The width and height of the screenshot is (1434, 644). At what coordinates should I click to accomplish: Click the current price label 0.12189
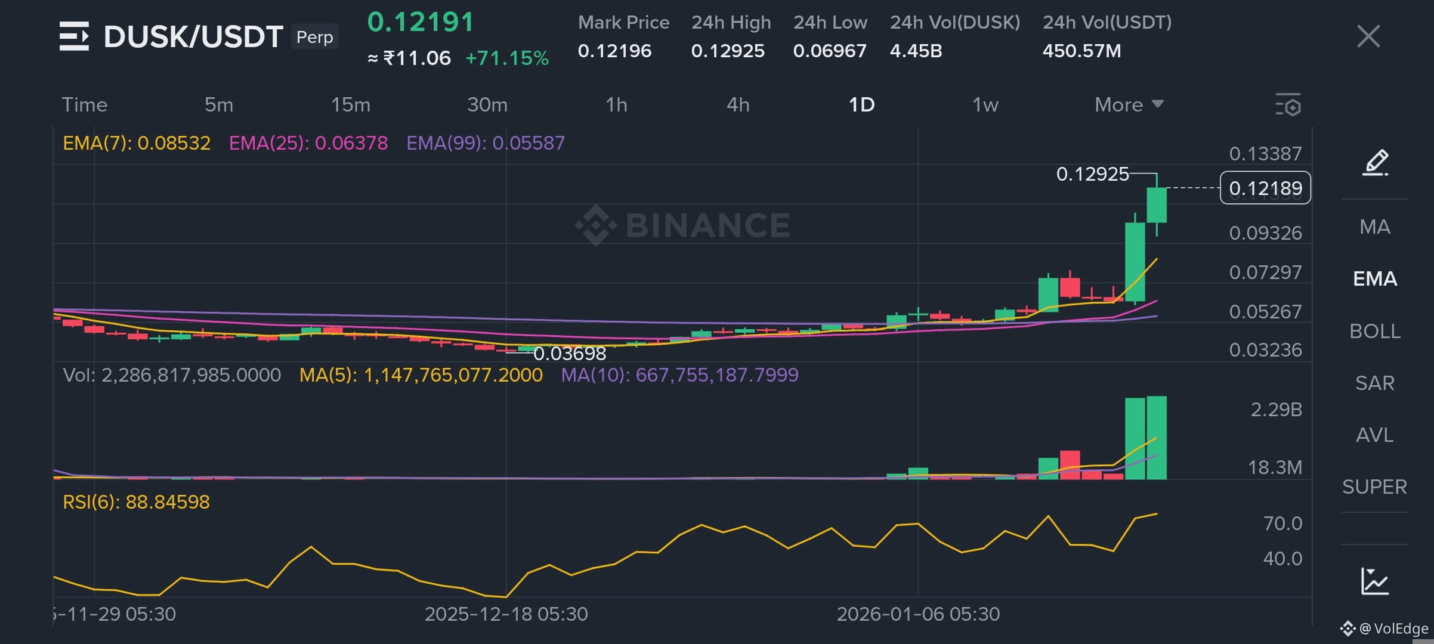(x=1265, y=188)
